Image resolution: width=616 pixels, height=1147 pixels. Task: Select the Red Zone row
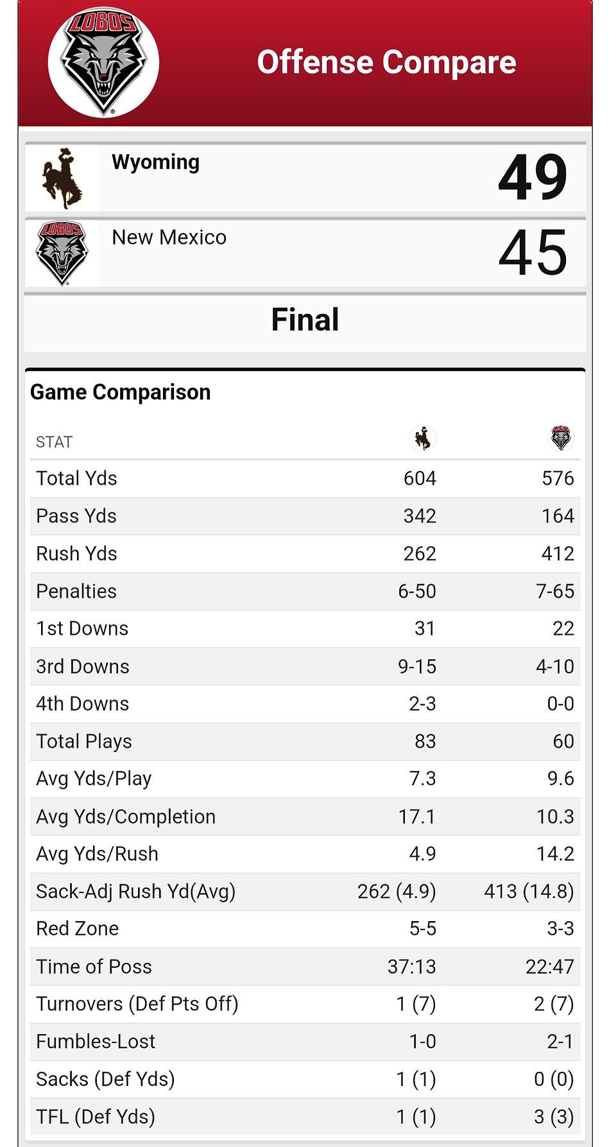tap(305, 929)
